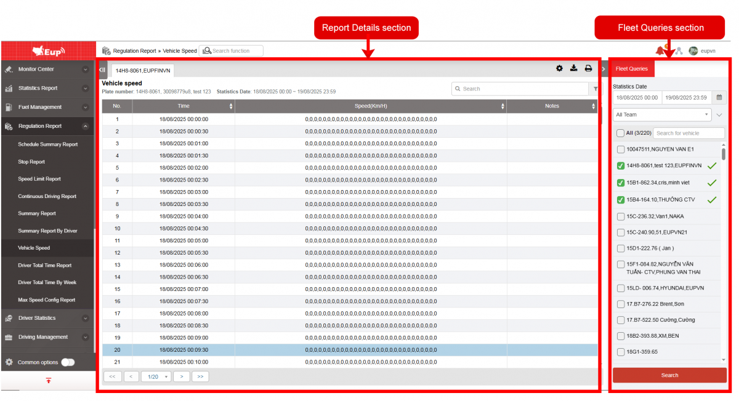Open the Statistics Date calendar icon
739x401 pixels.
click(719, 98)
